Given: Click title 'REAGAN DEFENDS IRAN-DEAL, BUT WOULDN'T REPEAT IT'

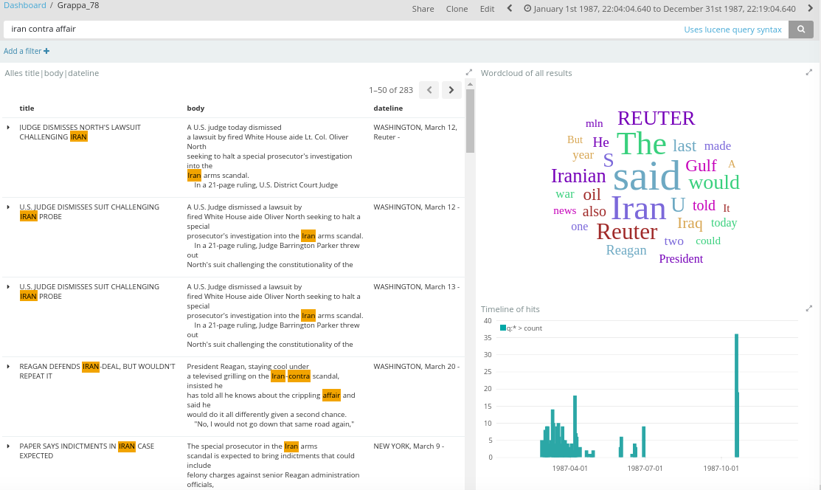Looking at the screenshot, I should point(97,371).
